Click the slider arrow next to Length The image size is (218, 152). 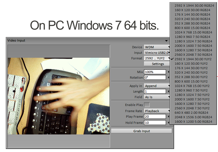point(169,91)
